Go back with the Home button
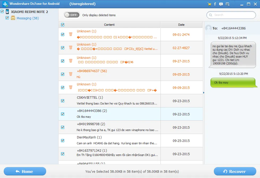The height and width of the screenshot is (178, 260). (x=25, y=171)
